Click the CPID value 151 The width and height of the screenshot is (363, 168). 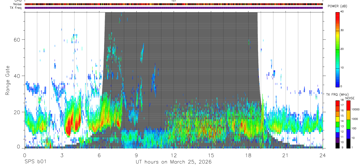174,1
